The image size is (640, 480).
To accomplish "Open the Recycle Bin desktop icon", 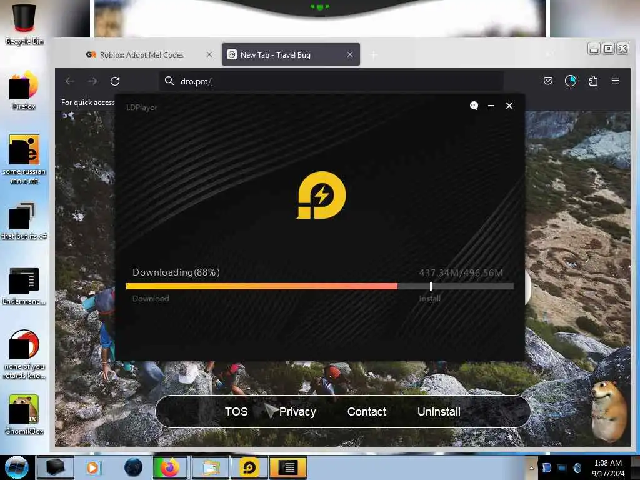I will pyautogui.click(x=24, y=23).
